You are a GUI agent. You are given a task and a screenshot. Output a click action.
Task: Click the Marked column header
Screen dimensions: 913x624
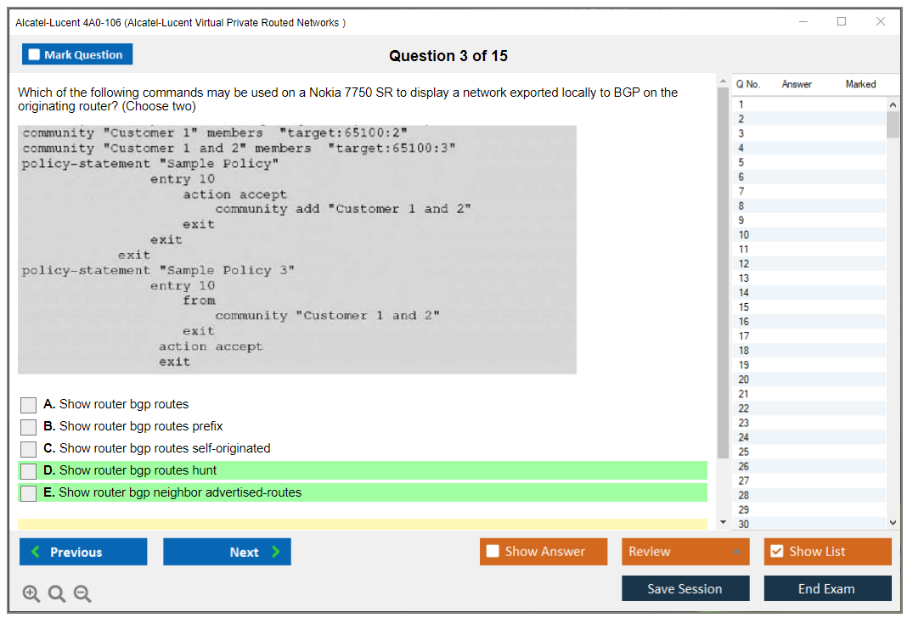[x=860, y=84]
